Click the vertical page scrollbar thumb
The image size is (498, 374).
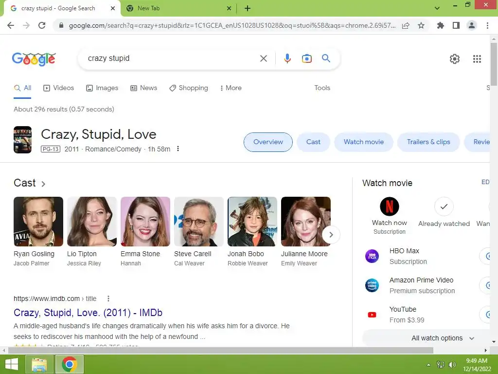(494, 64)
